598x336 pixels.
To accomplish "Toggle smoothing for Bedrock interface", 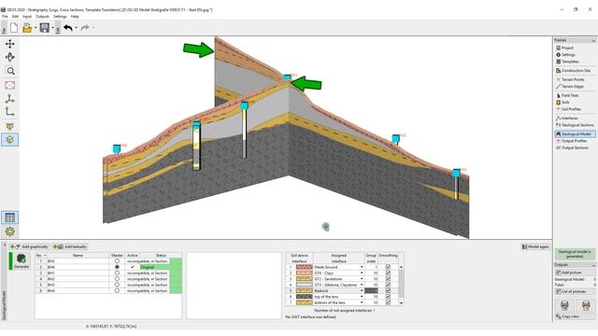I will click(x=388, y=290).
